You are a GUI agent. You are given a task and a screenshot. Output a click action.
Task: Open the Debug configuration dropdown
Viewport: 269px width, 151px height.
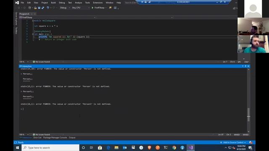pyautogui.click(x=65, y=8)
